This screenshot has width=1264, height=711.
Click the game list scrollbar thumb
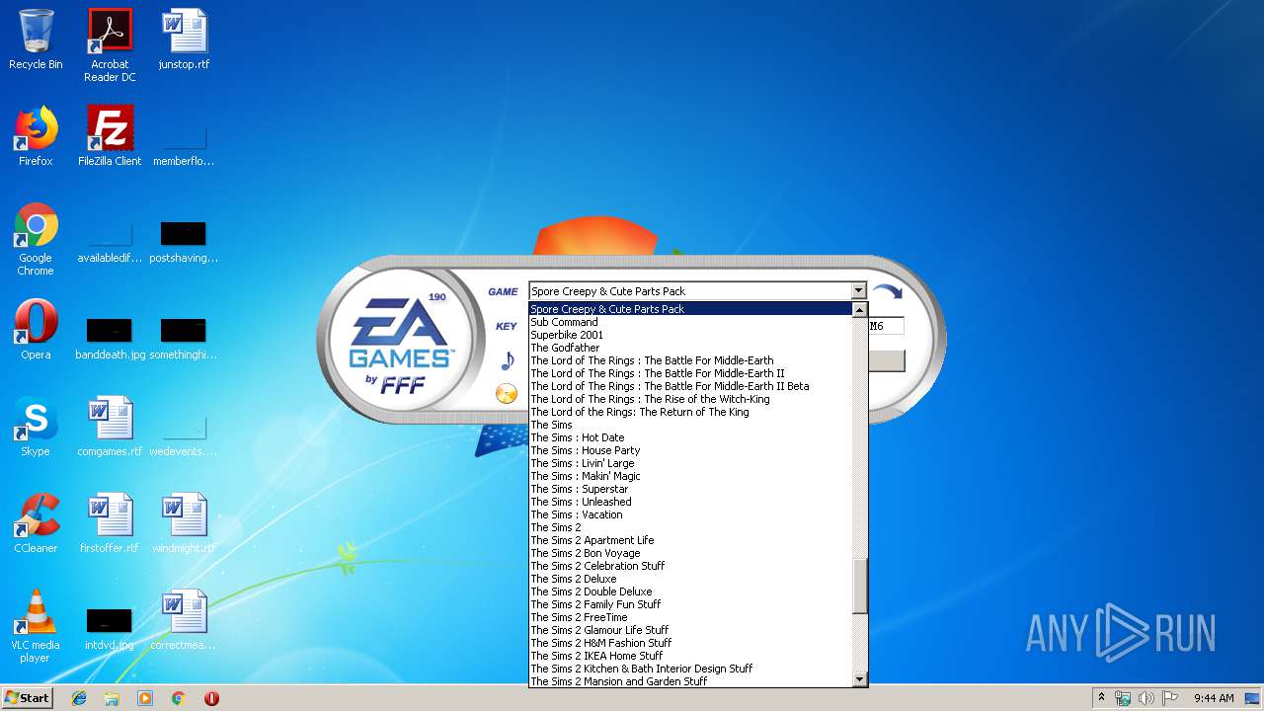859,586
